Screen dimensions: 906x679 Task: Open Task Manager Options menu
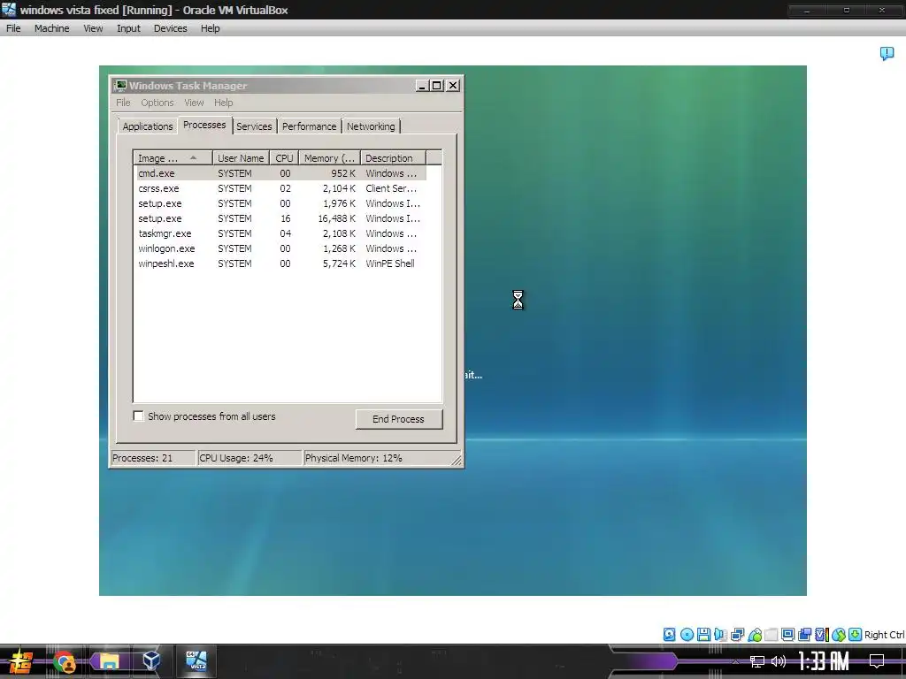tap(157, 103)
